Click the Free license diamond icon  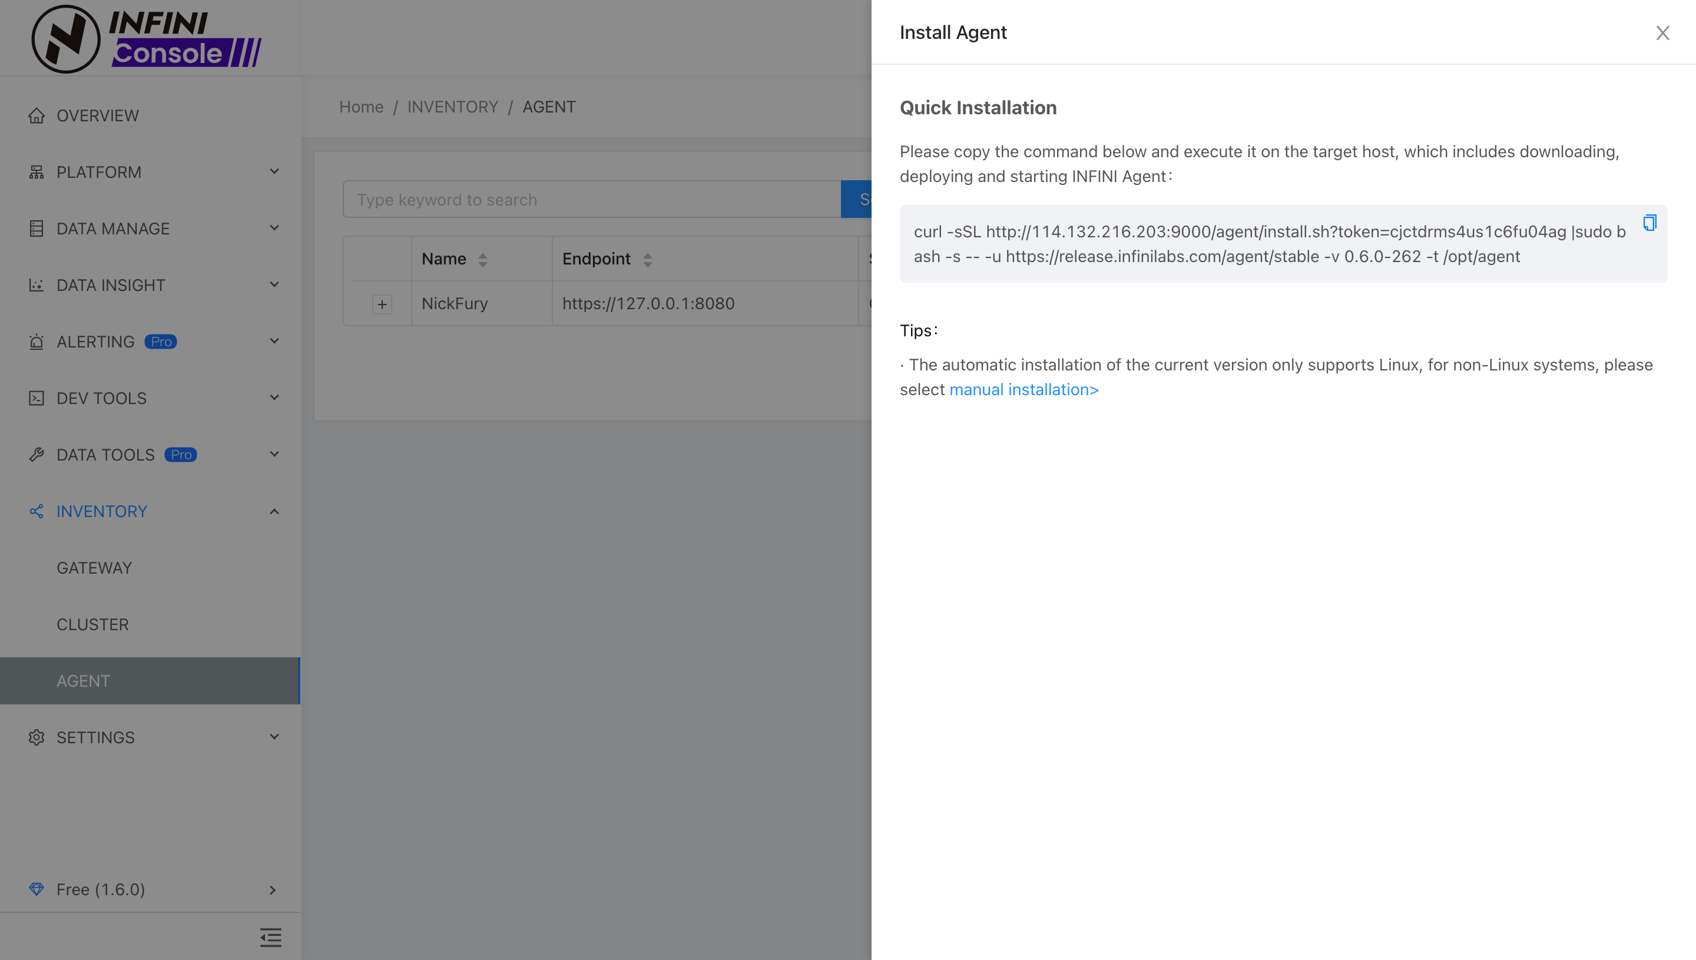coord(37,889)
